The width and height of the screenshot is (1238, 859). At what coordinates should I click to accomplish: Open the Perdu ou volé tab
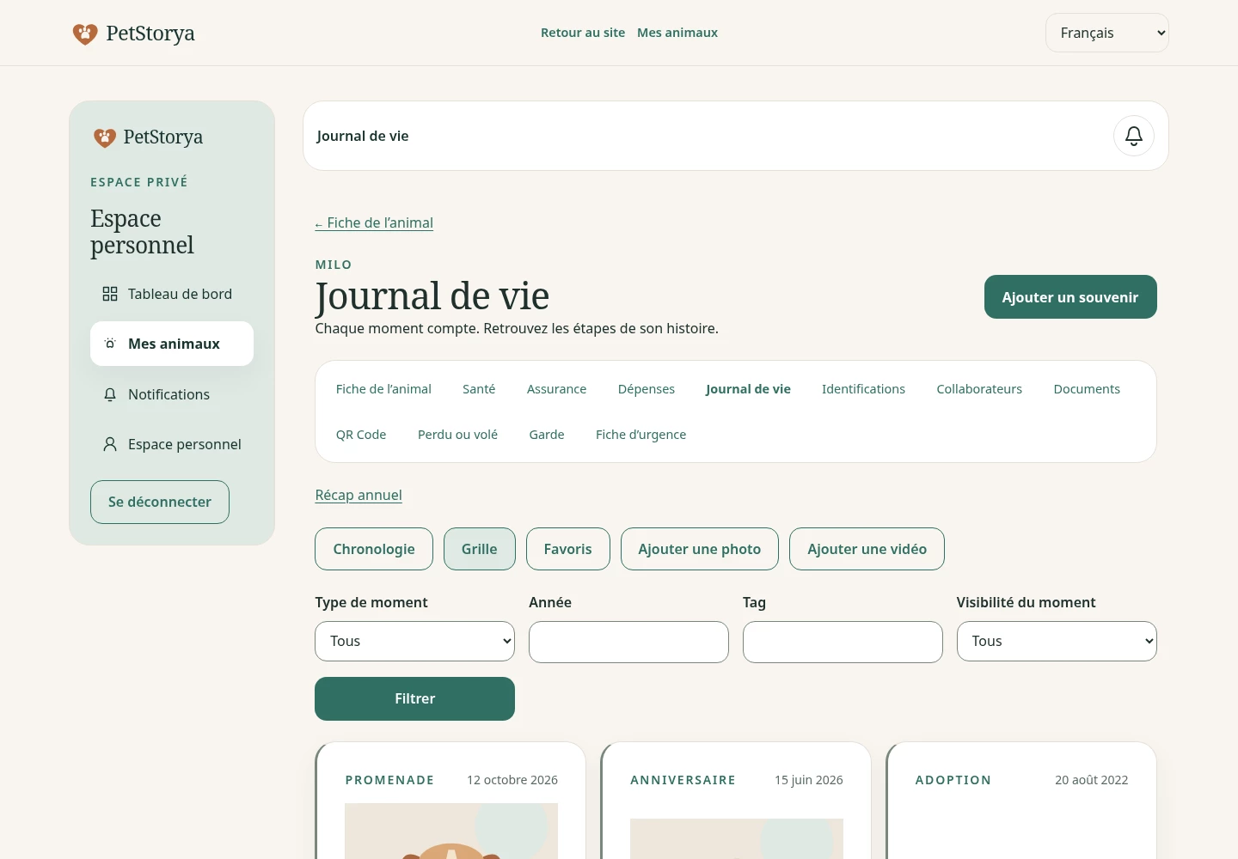[457, 435]
